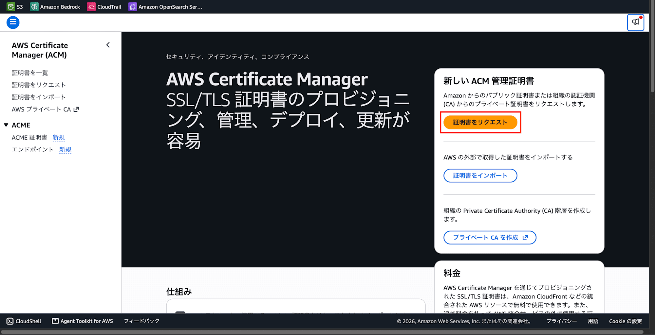Screen dimensions: 655x335
Task: Open 用語 footer link
Action: 593,321
